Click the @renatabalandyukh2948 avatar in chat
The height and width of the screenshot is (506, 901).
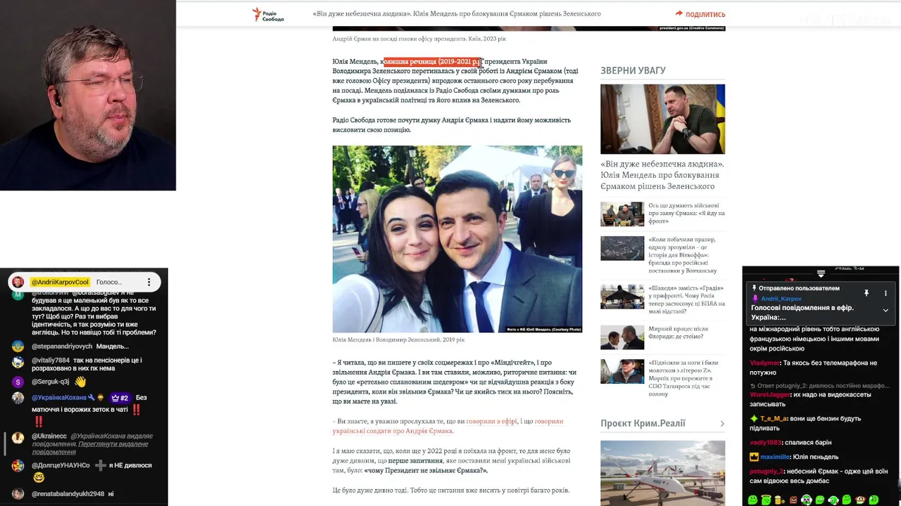[x=18, y=494]
